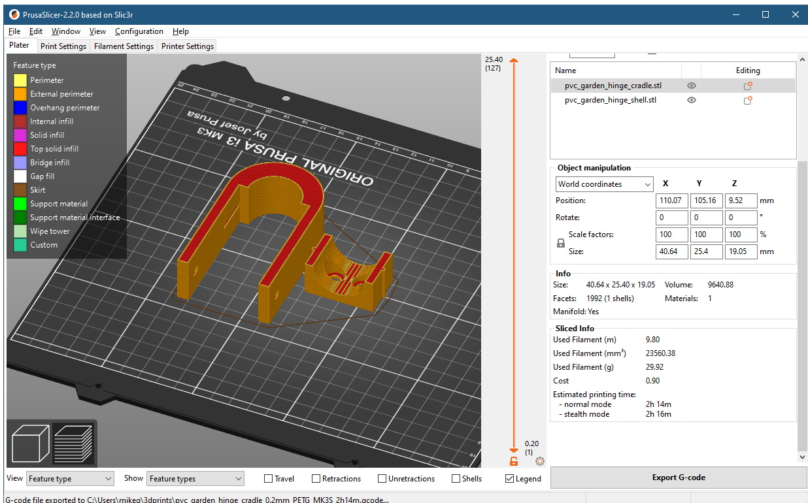Click the Internal infill color swatch
This screenshot has height=503, width=808.
pos(20,122)
